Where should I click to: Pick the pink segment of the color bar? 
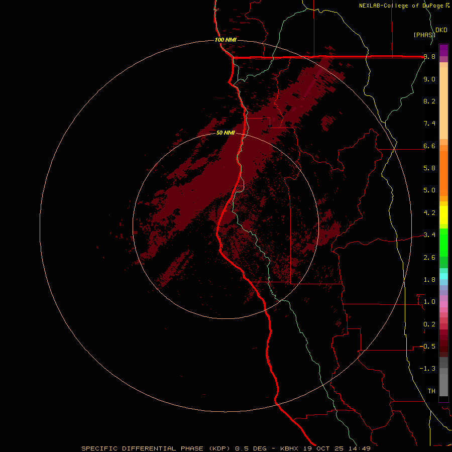pos(443,304)
